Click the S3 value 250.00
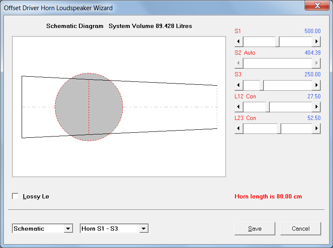Image resolution: width=333 pixels, height=248 pixels. [x=312, y=74]
